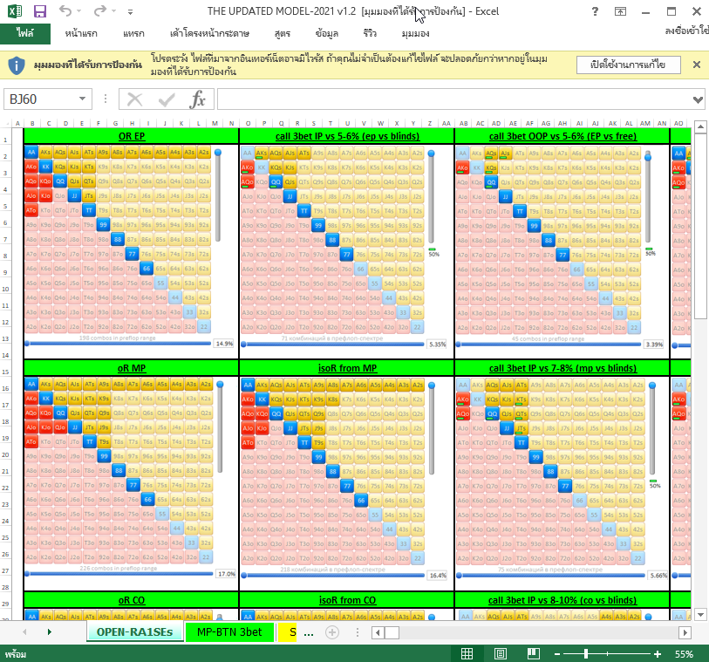Click the Protected View shield icon

pos(17,65)
